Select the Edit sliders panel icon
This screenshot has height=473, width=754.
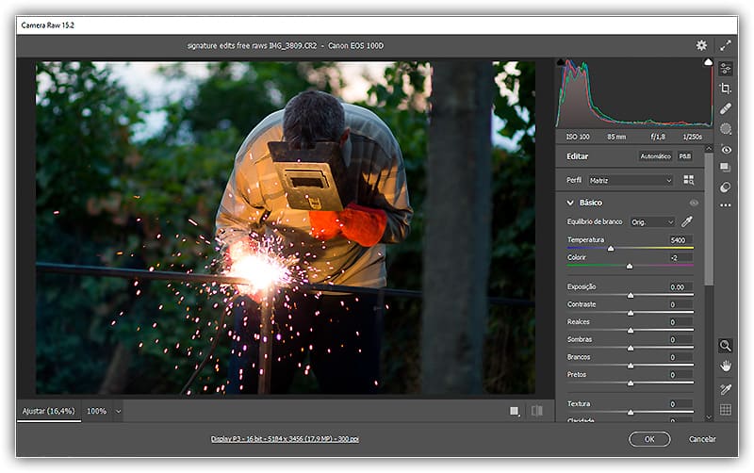[725, 69]
